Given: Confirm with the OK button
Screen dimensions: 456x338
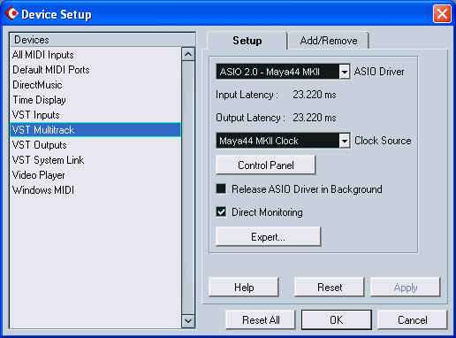Looking at the screenshot, I should pyautogui.click(x=337, y=319).
